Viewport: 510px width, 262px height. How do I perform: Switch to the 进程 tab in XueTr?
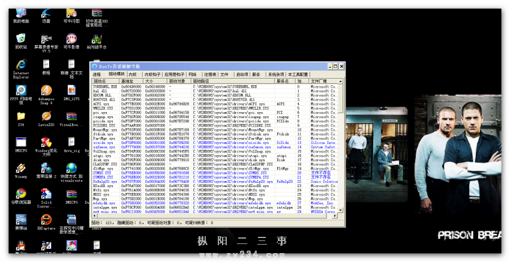(x=97, y=74)
